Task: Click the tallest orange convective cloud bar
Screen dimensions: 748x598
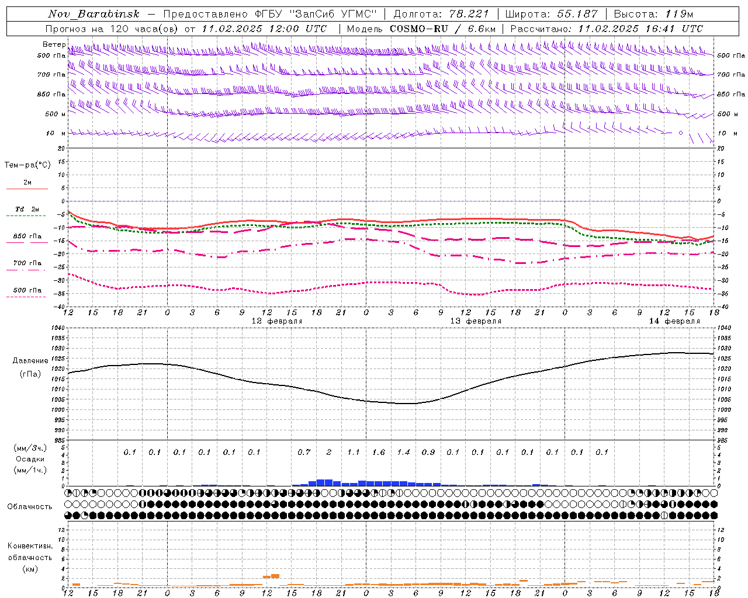Action: [x=275, y=576]
